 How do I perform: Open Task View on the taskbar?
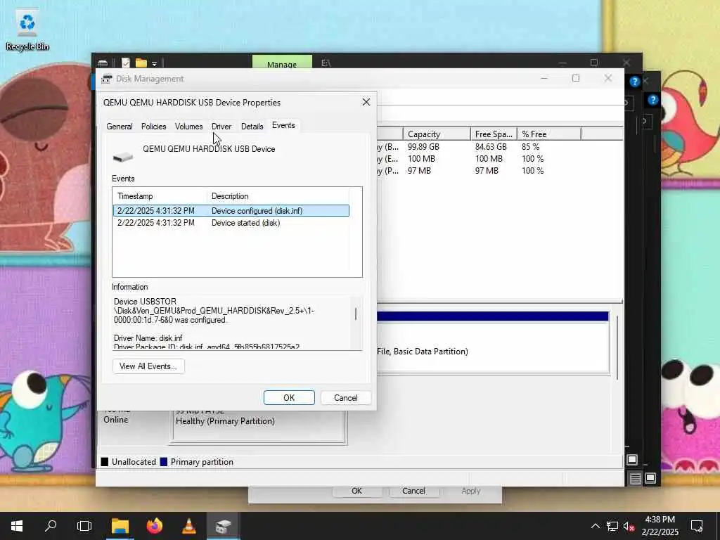click(x=84, y=526)
